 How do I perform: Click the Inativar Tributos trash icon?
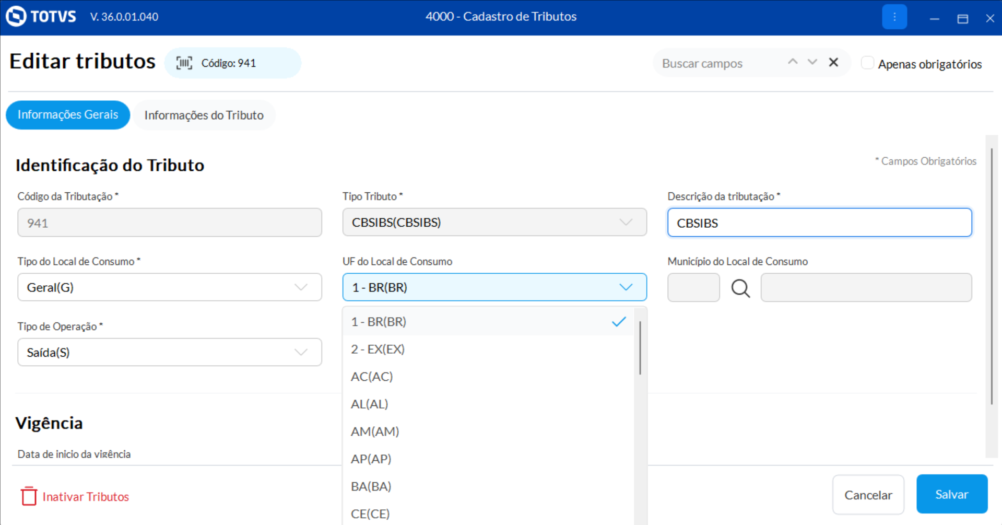point(29,496)
